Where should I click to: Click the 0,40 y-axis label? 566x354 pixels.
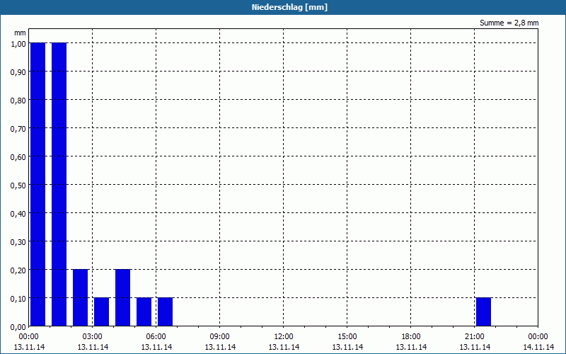18,214
